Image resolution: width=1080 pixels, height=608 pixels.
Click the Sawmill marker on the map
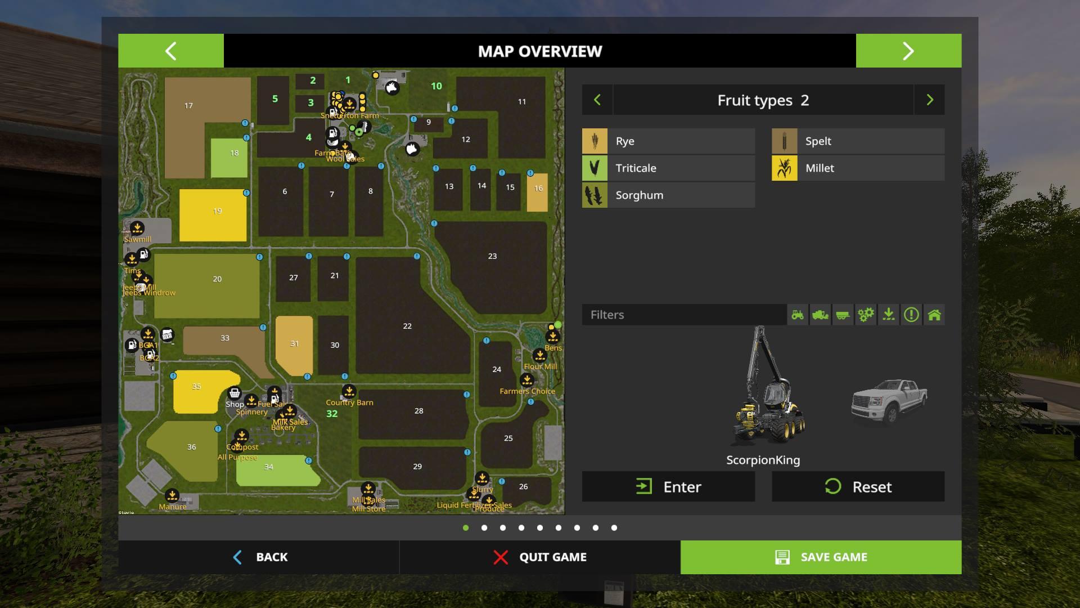[x=137, y=228]
